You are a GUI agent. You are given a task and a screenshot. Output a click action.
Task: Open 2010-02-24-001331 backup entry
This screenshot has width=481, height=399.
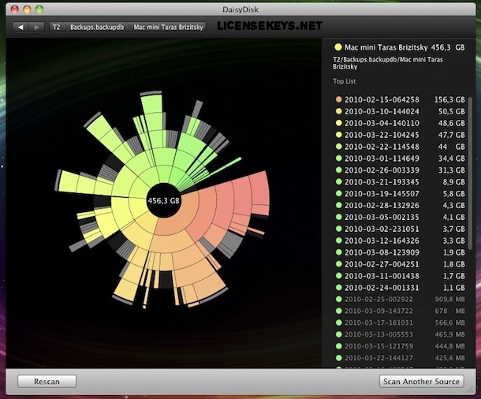(400, 288)
